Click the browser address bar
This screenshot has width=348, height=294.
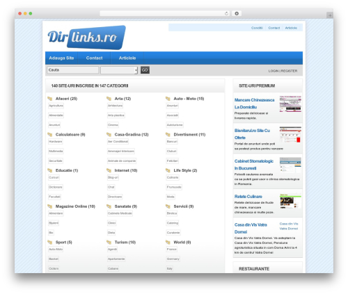tap(164, 13)
